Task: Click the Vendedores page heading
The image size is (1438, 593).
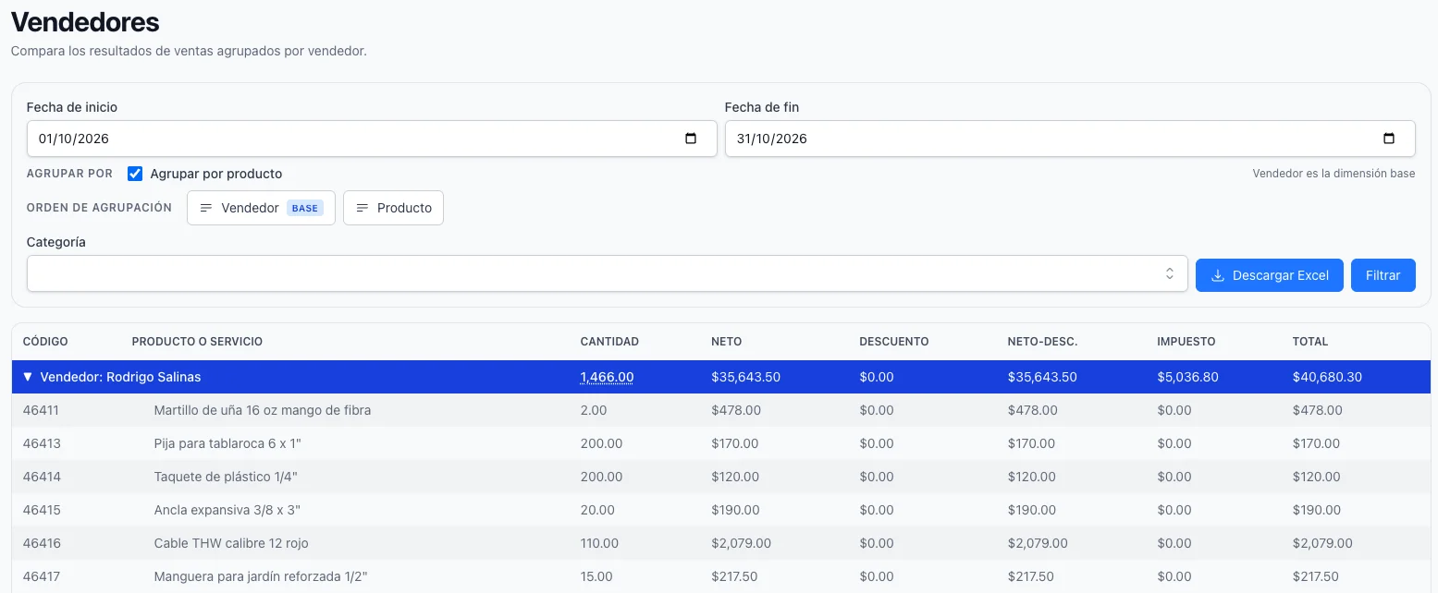Action: coord(85,22)
